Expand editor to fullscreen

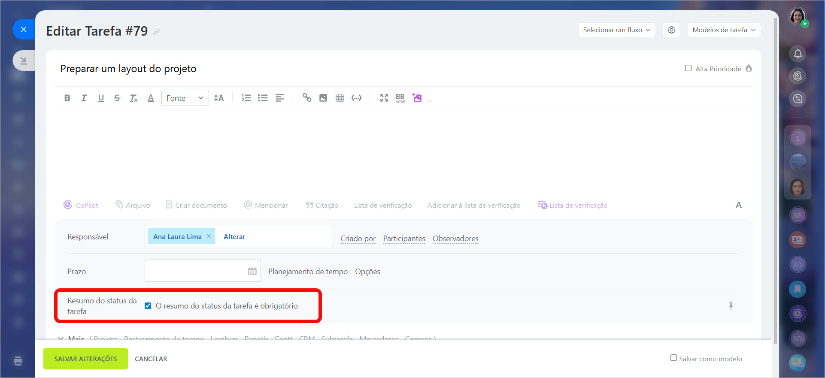click(x=384, y=98)
